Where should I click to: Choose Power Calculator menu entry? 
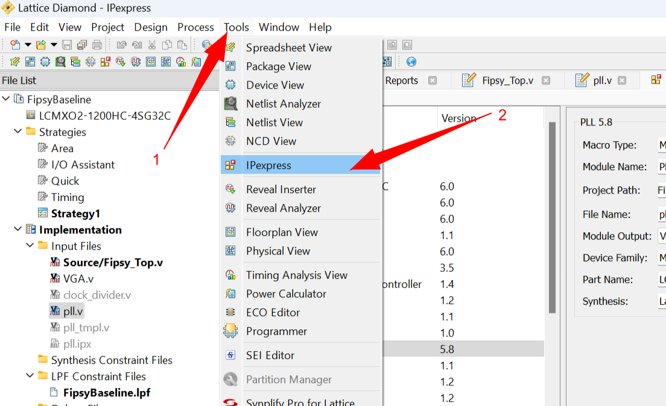[300, 294]
